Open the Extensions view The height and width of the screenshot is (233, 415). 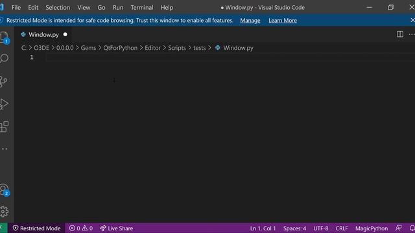(x=5, y=127)
